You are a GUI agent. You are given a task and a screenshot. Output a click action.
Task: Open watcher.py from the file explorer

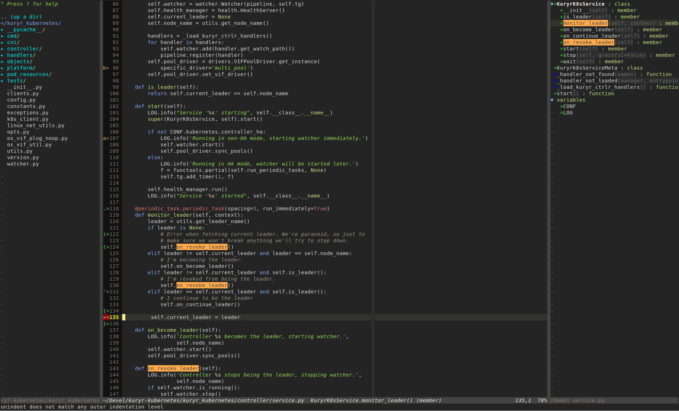click(22, 164)
